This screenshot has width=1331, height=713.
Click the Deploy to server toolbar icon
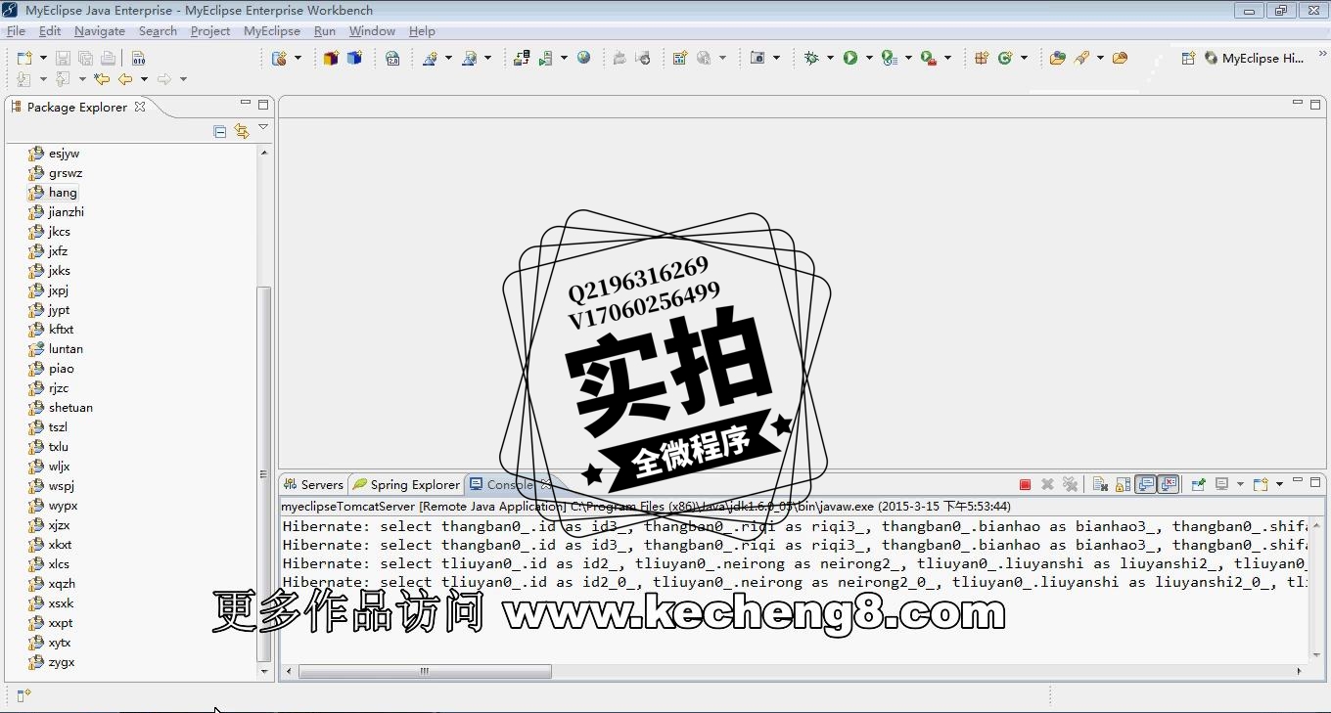(x=521, y=58)
